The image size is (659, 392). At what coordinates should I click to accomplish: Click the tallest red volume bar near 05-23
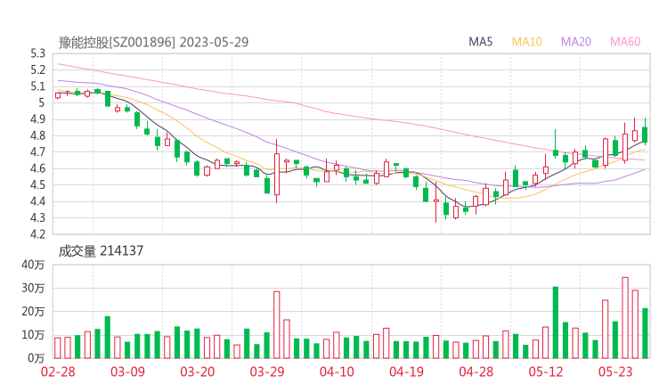click(x=625, y=318)
